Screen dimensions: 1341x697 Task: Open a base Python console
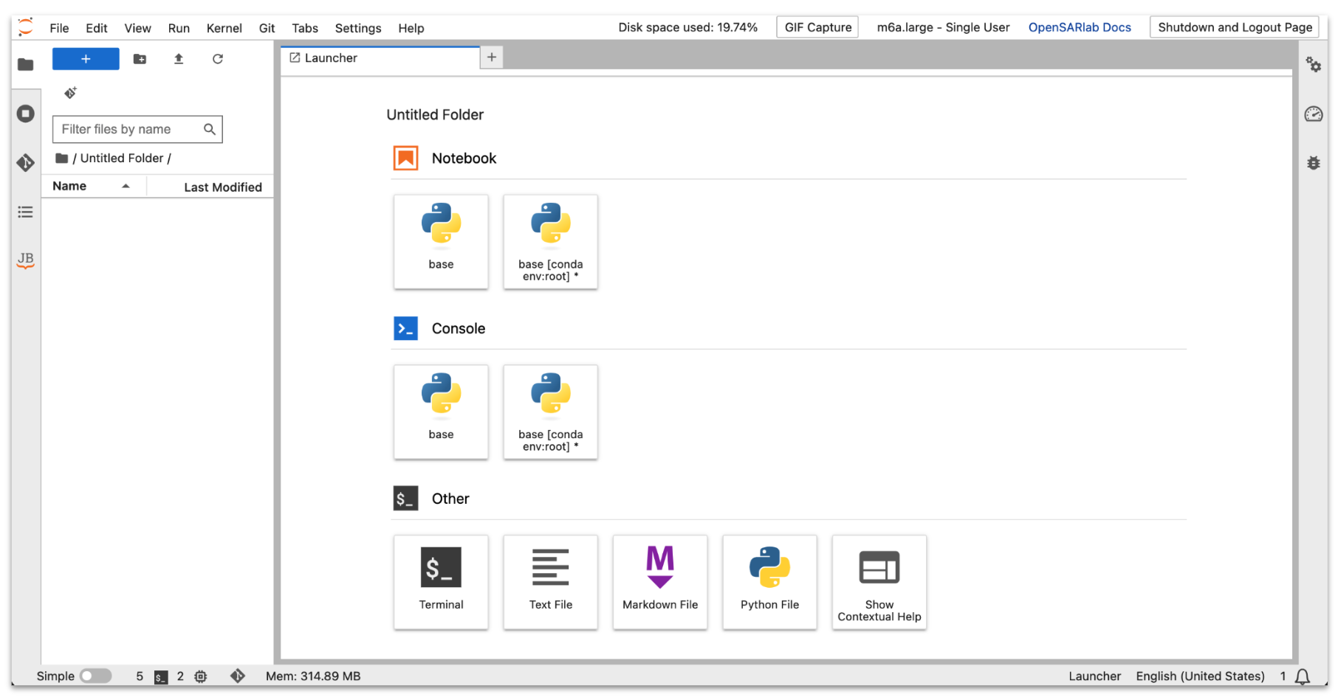click(441, 412)
